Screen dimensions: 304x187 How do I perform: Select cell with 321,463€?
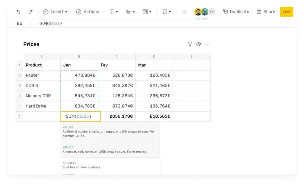pos(154,86)
